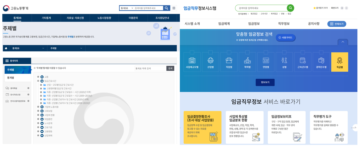Expand the 산업재해 tree node
This screenshot has width=360, height=146.
point(38,135)
